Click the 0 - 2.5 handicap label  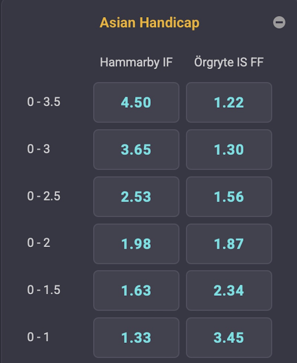point(44,196)
